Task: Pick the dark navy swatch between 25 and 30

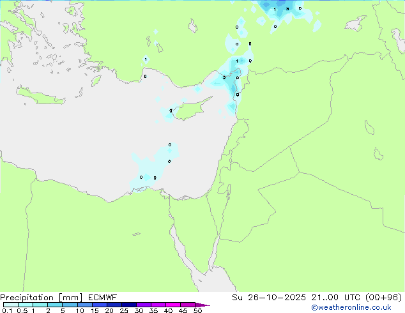Action: click(x=129, y=305)
